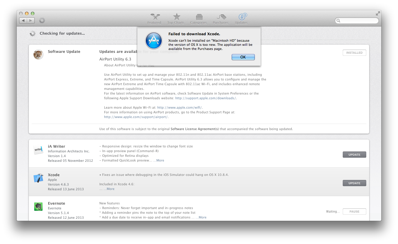The image size is (398, 244).
Task: Click the Xcode Version 4.6.3 text
Action: (x=58, y=184)
